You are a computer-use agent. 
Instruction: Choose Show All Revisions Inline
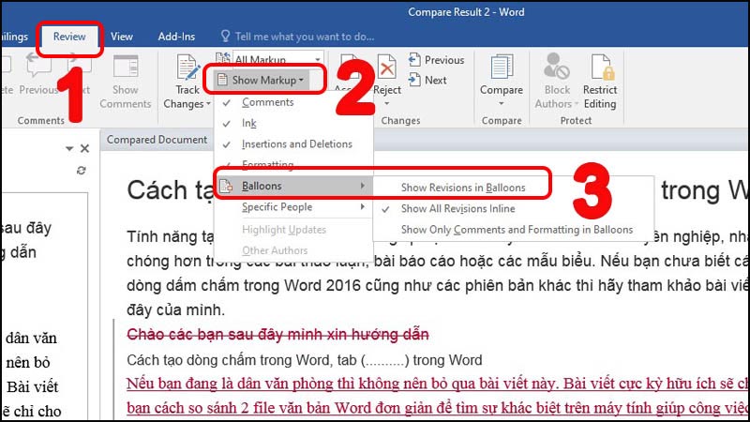pos(457,208)
